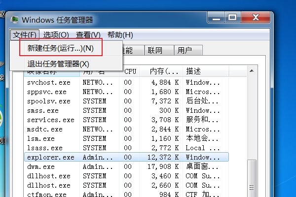Select the msdtc.exe process
Viewport: 296px width, 197px height.
tap(126, 129)
